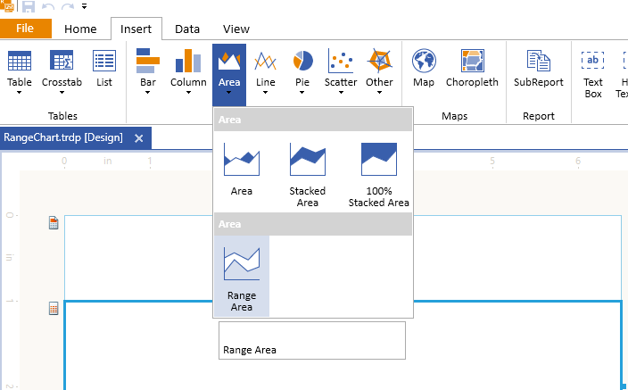Insert a SubReport item
Screen dimensions: 628x390
pos(539,68)
